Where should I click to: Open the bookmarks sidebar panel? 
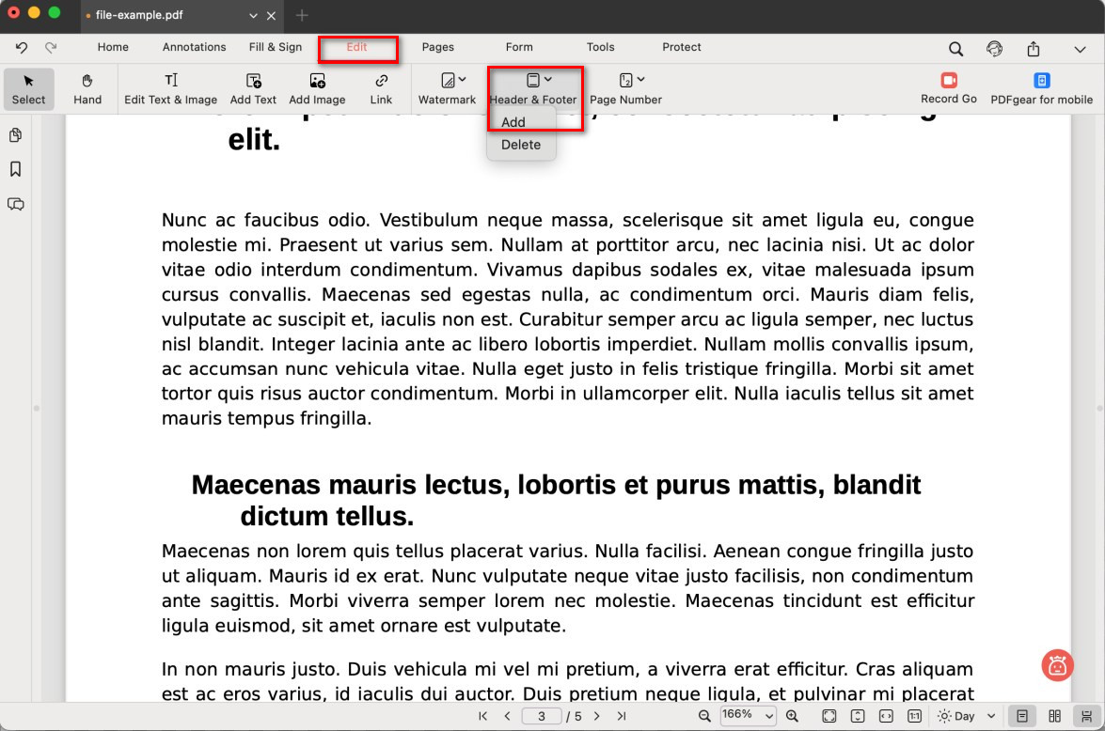coord(15,169)
